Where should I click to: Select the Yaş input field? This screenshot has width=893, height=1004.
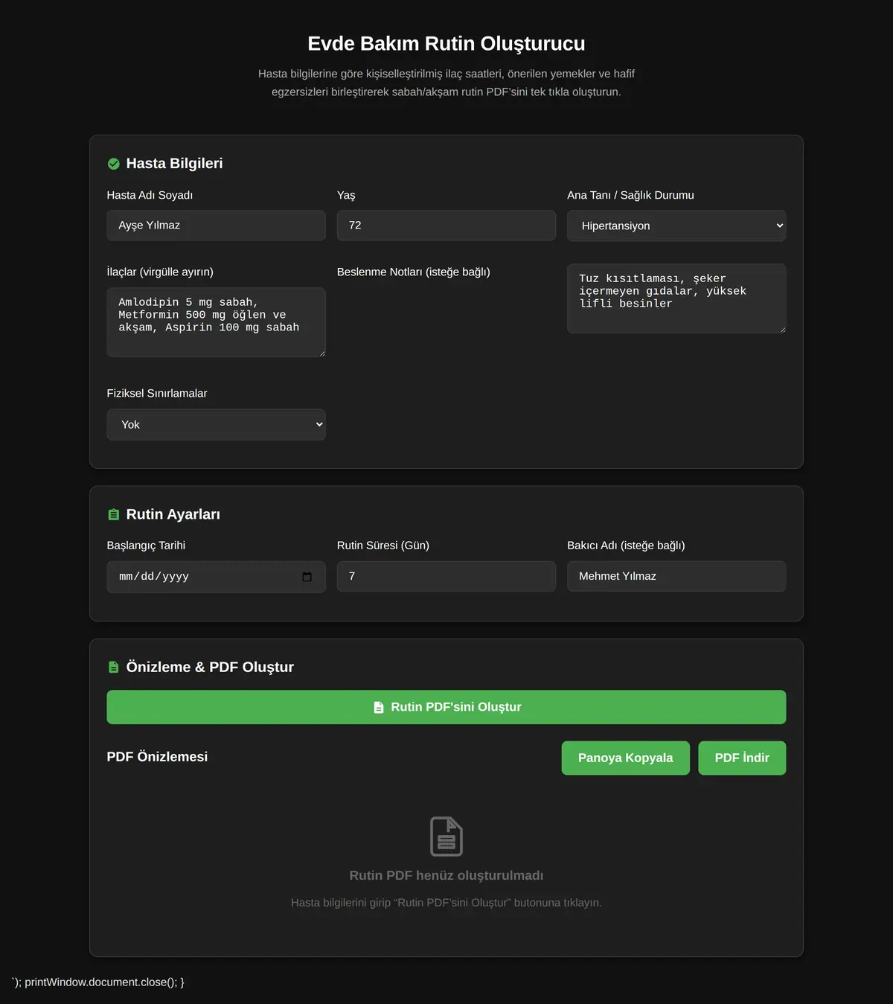point(446,226)
